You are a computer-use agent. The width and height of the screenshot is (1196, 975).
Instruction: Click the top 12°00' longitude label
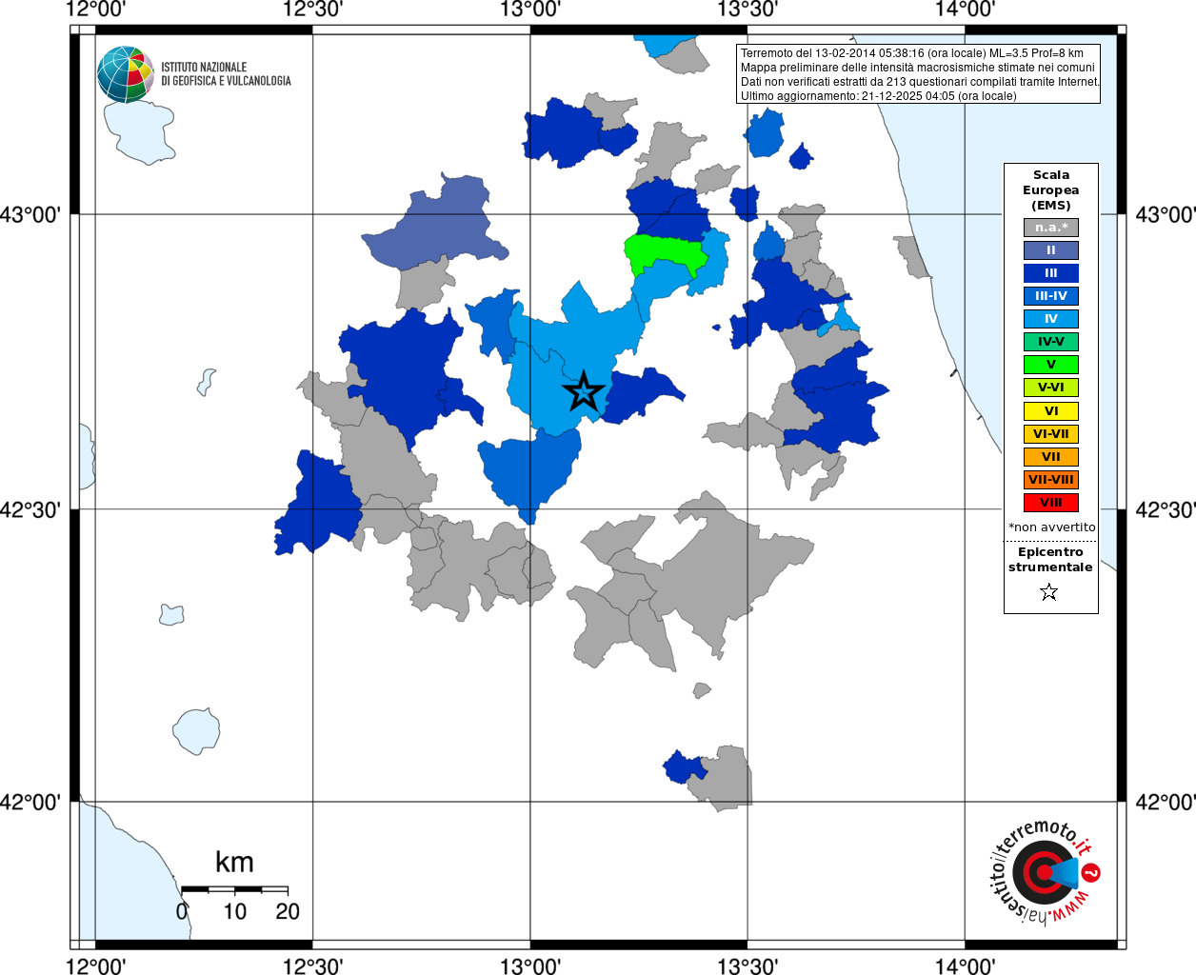tap(96, 10)
